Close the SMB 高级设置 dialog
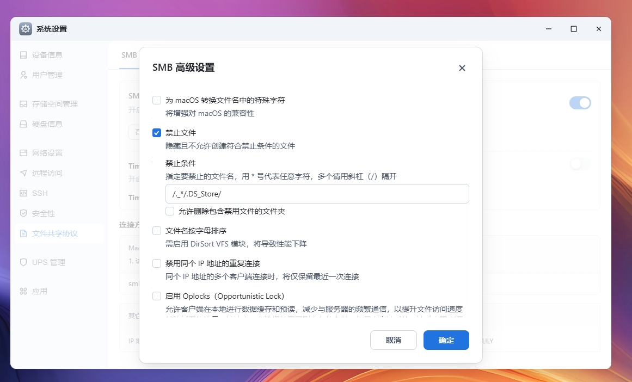 (462, 68)
